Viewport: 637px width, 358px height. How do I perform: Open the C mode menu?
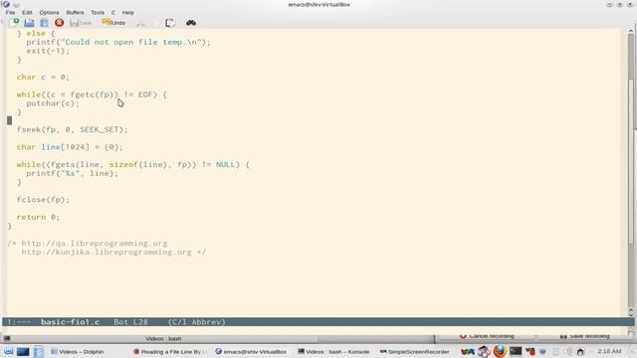tap(113, 13)
